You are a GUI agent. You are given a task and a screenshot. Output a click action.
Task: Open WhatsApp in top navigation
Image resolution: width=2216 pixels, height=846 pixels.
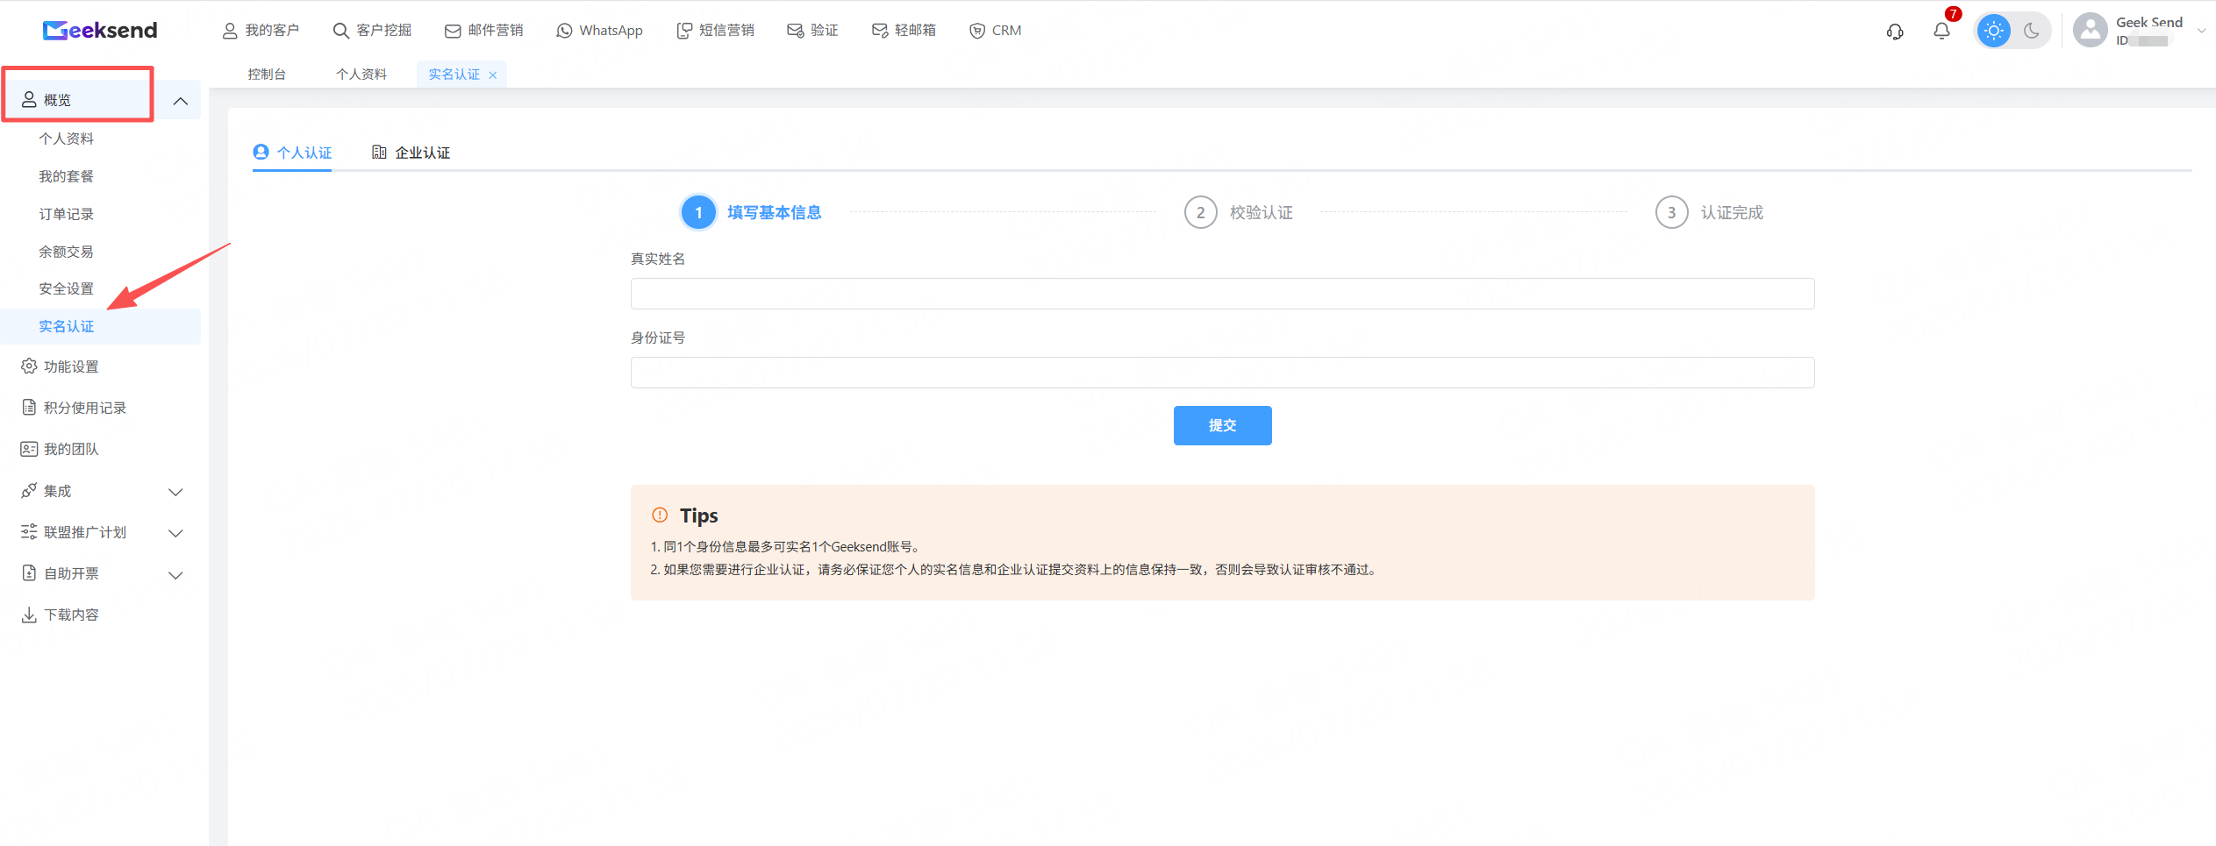tap(599, 31)
